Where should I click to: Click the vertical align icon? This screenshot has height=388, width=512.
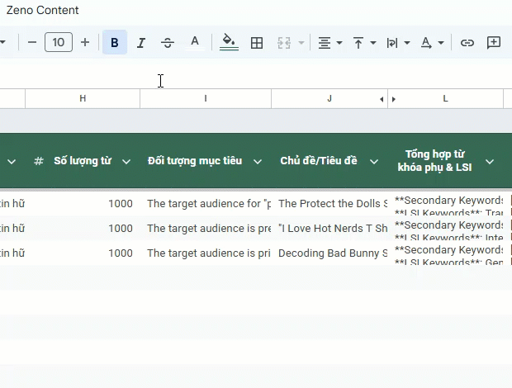pyautogui.click(x=359, y=42)
